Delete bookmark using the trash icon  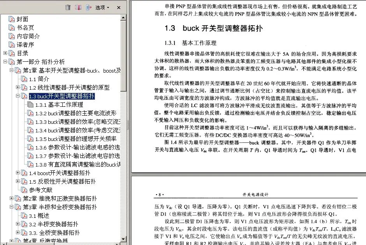pos(68,7)
